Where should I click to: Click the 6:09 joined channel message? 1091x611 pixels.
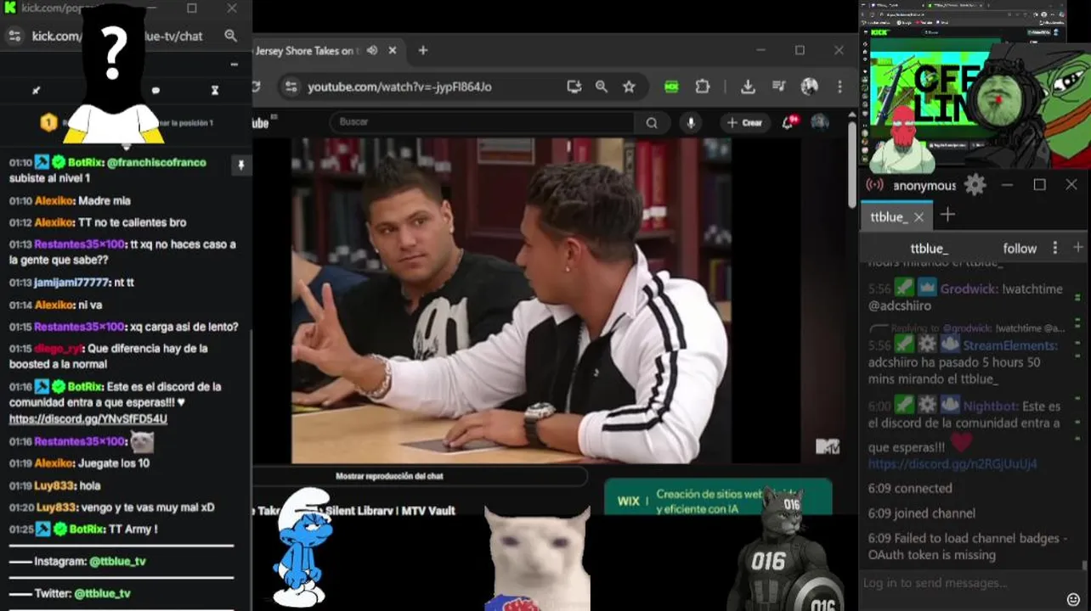922,513
